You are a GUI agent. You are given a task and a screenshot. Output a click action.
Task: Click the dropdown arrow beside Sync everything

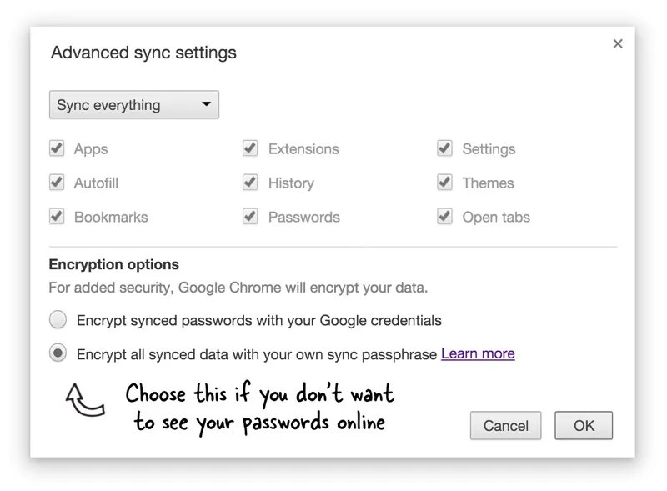(206, 104)
